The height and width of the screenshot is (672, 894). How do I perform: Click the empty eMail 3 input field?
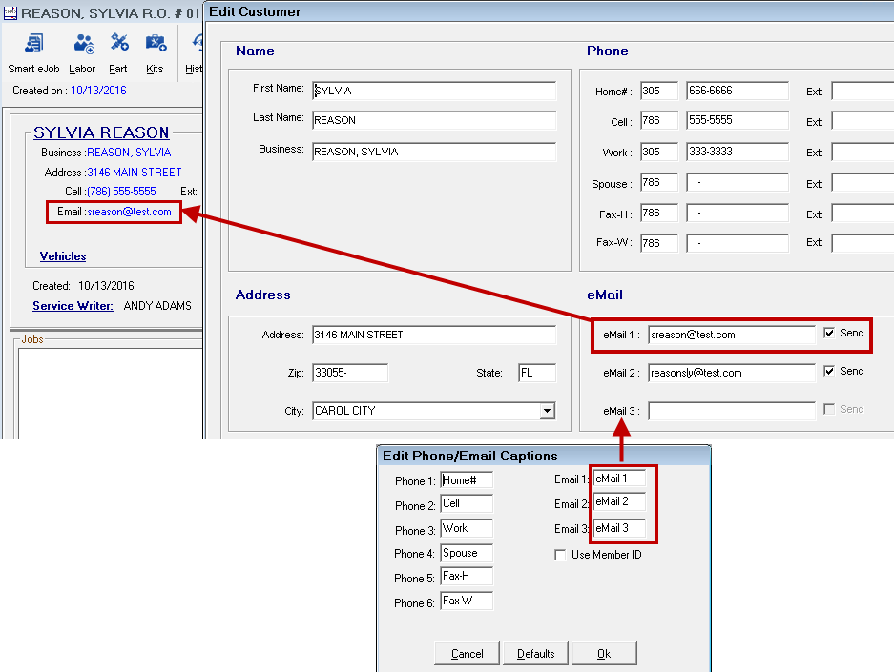coord(731,410)
